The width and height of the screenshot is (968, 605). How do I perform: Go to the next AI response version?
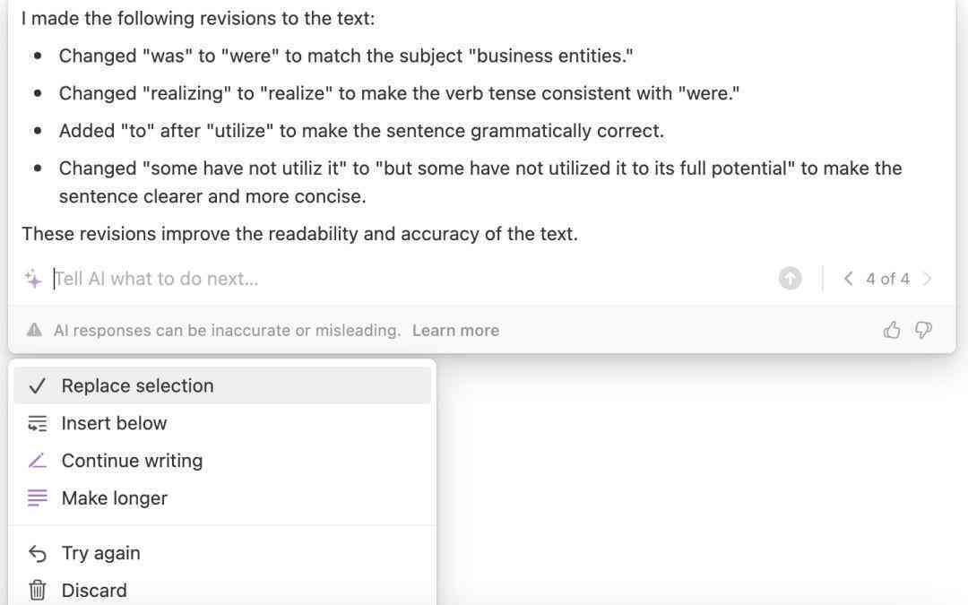coord(927,279)
